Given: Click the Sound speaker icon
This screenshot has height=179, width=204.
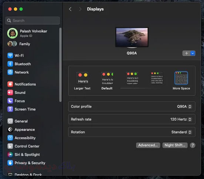Looking at the screenshot, I should [10, 93].
